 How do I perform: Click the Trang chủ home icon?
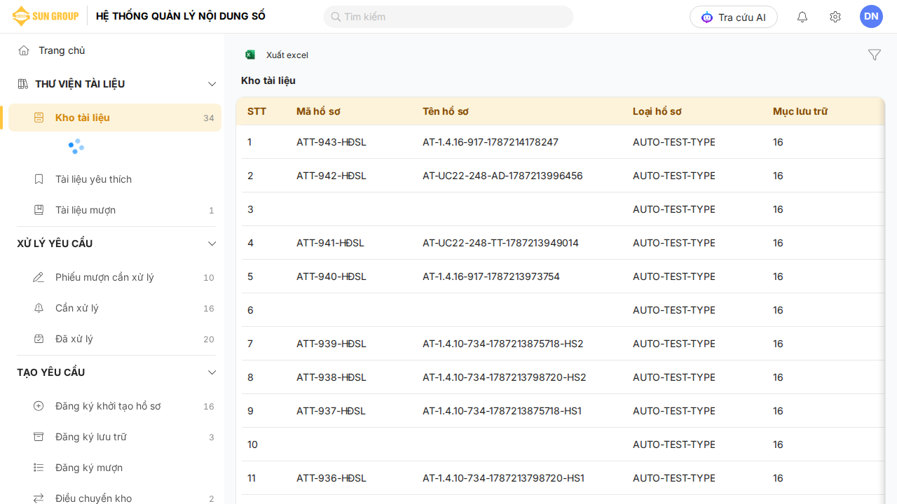click(24, 50)
